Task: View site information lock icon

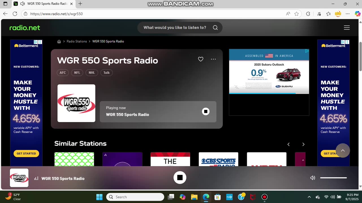Action: 25,14
